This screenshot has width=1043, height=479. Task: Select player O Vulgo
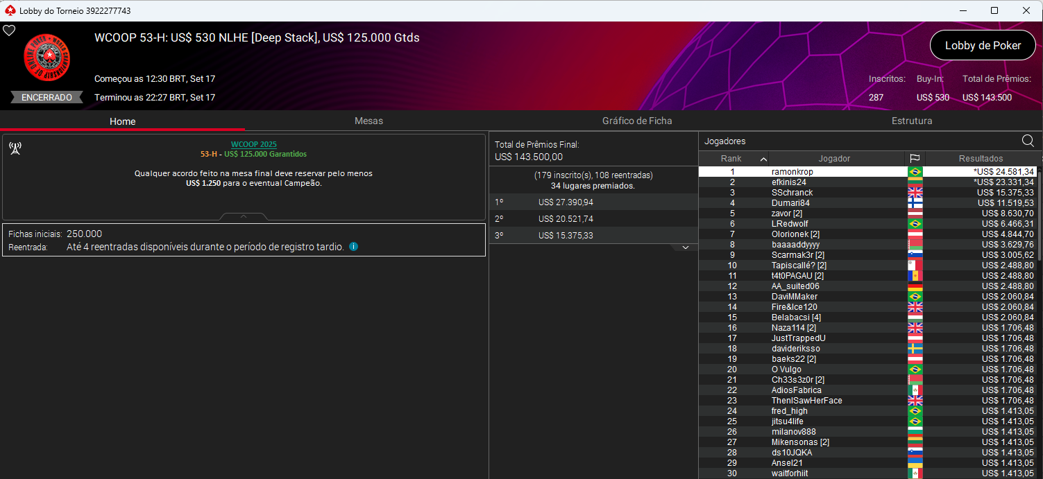pyautogui.click(x=786, y=369)
